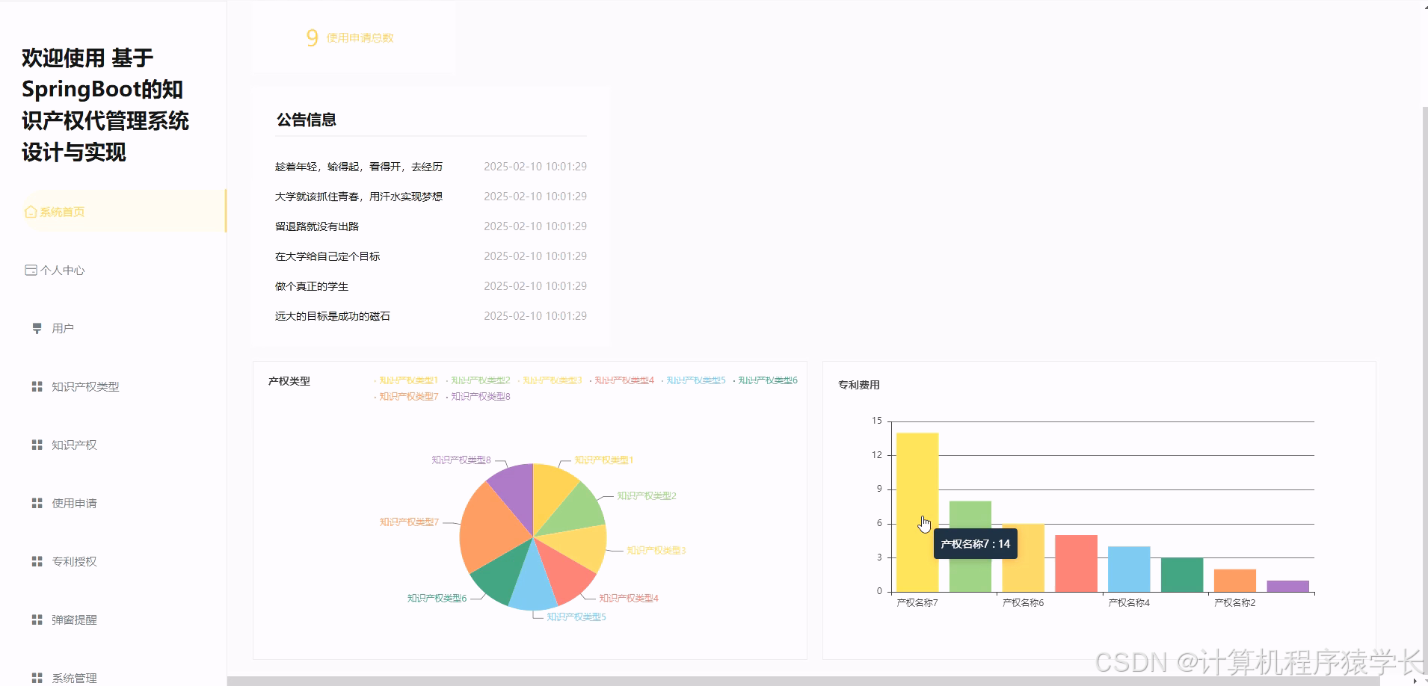
Task: Click the grid icon beside 知识产权 menu
Action: click(x=37, y=445)
